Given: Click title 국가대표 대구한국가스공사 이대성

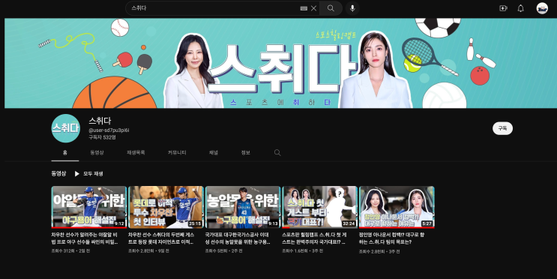Looking at the screenshot, I should coord(238,238).
